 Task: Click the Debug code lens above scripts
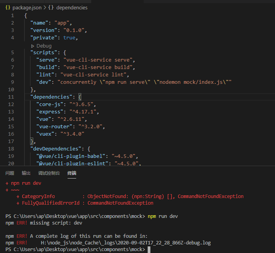click(44, 46)
